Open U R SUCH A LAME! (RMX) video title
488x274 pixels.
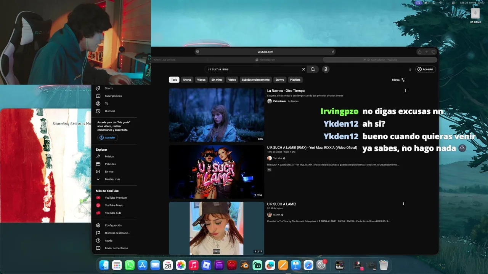(312, 148)
